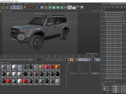Click the Go to Start playback button

pos(44,60)
